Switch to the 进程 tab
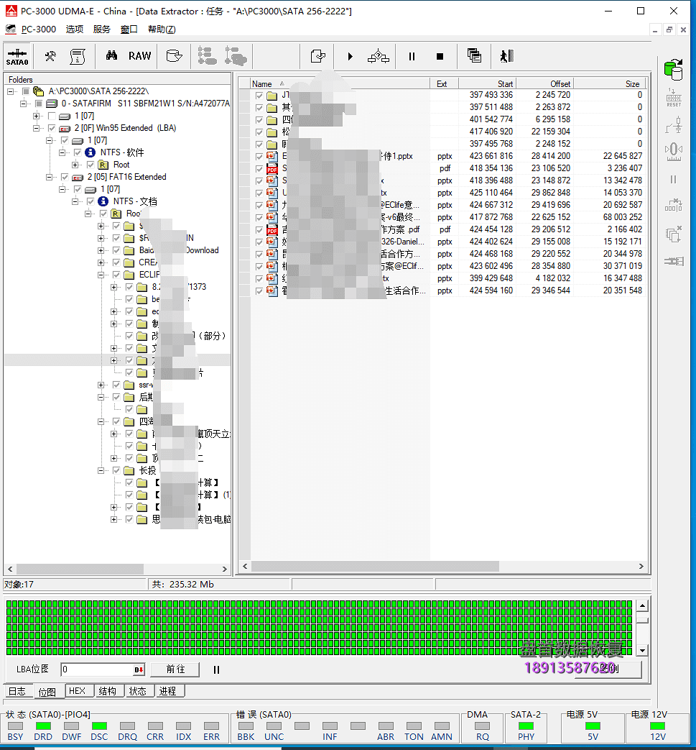The width and height of the screenshot is (696, 750). [167, 691]
